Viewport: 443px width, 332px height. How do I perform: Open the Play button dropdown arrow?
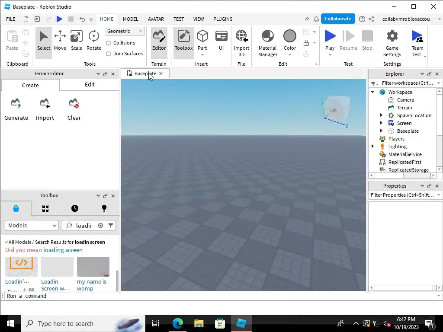click(x=330, y=55)
